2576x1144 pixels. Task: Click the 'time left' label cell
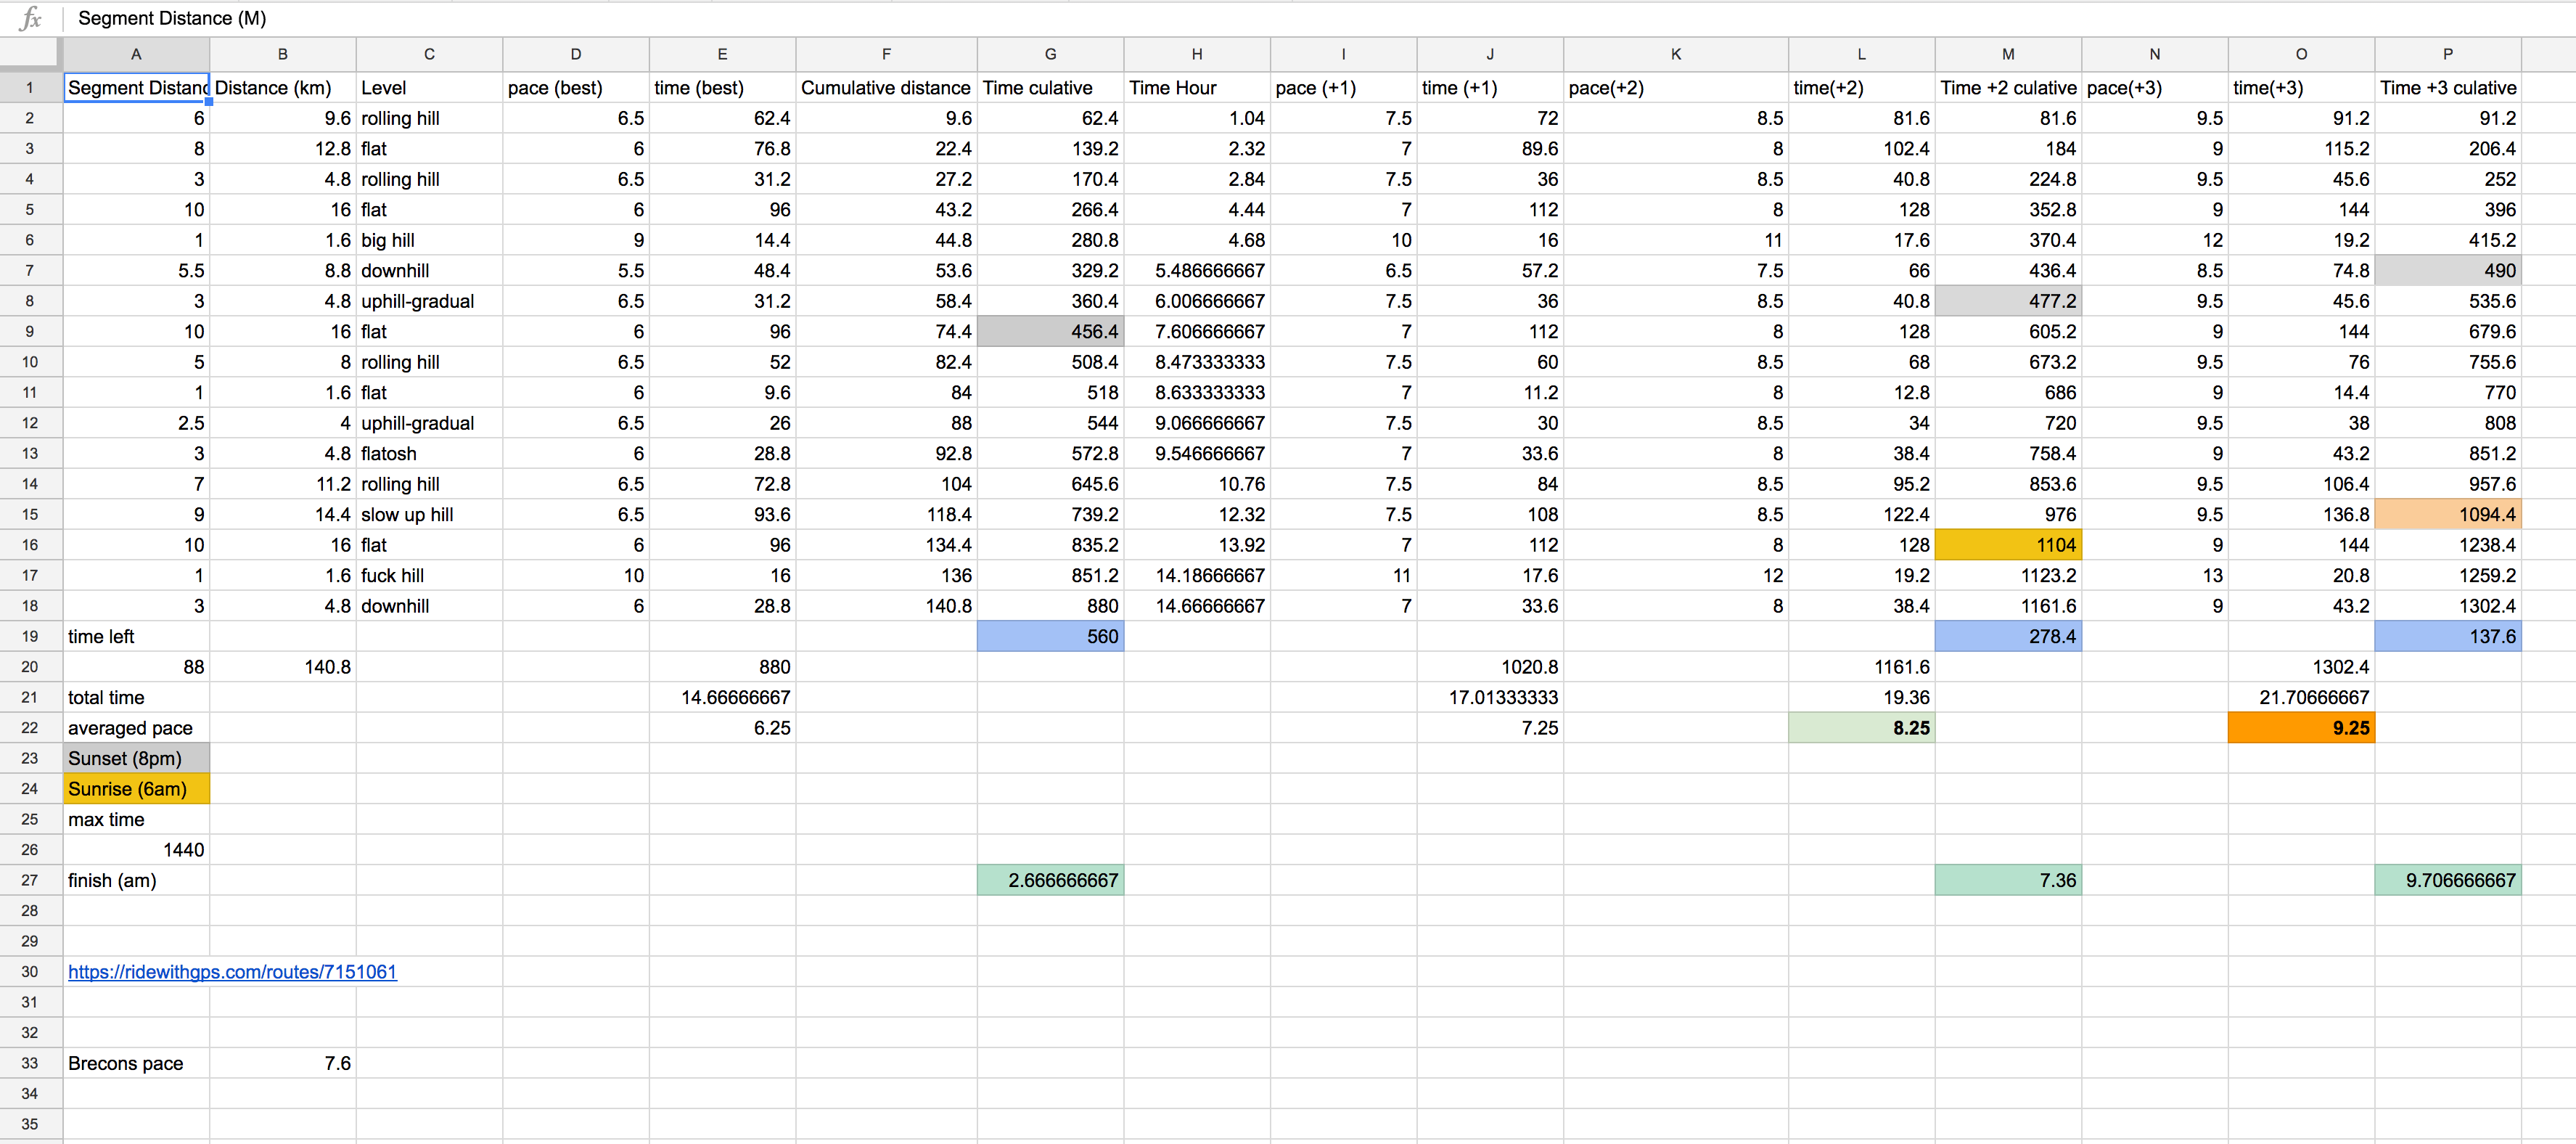click(x=136, y=637)
